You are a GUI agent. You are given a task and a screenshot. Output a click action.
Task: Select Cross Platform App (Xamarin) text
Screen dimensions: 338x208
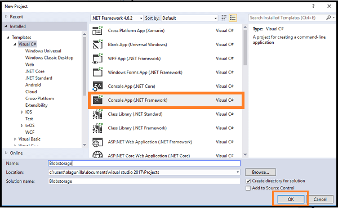click(136, 31)
